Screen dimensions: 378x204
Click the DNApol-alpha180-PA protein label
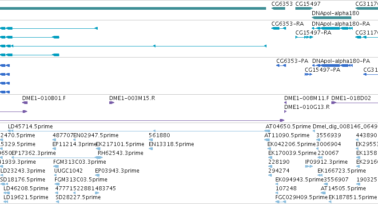click(x=341, y=61)
